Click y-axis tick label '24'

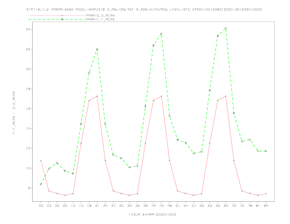[x=28, y=29]
